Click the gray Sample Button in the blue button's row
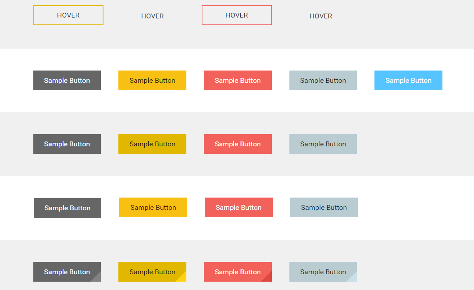Image resolution: width=474 pixels, height=290 pixels. tap(67, 80)
